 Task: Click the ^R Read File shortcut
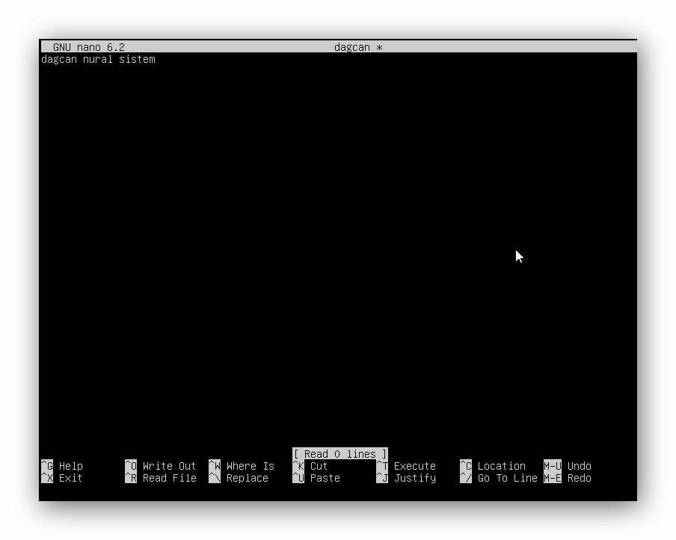[160, 478]
